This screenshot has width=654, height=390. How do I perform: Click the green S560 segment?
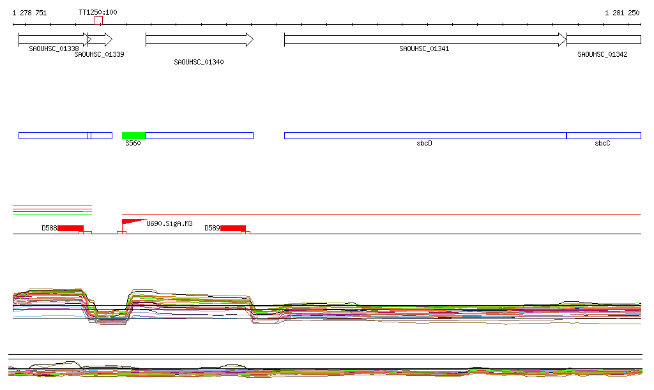click(133, 135)
